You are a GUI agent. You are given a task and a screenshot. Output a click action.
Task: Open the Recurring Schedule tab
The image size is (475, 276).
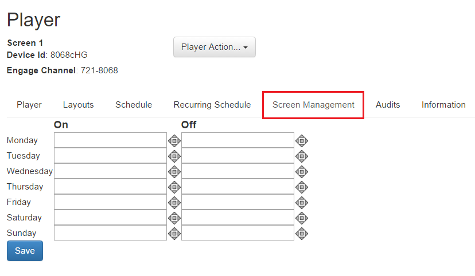pyautogui.click(x=212, y=105)
